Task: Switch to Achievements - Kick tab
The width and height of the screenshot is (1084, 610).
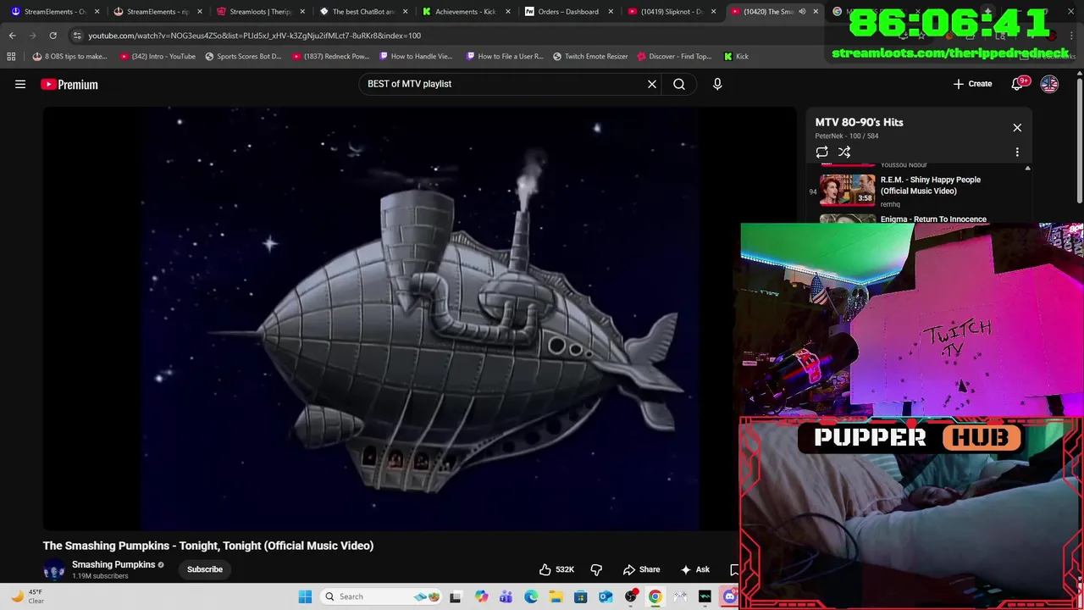Action: (465, 12)
